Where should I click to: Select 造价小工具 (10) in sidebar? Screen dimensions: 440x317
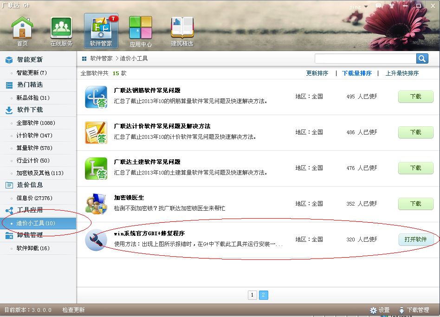(x=38, y=223)
